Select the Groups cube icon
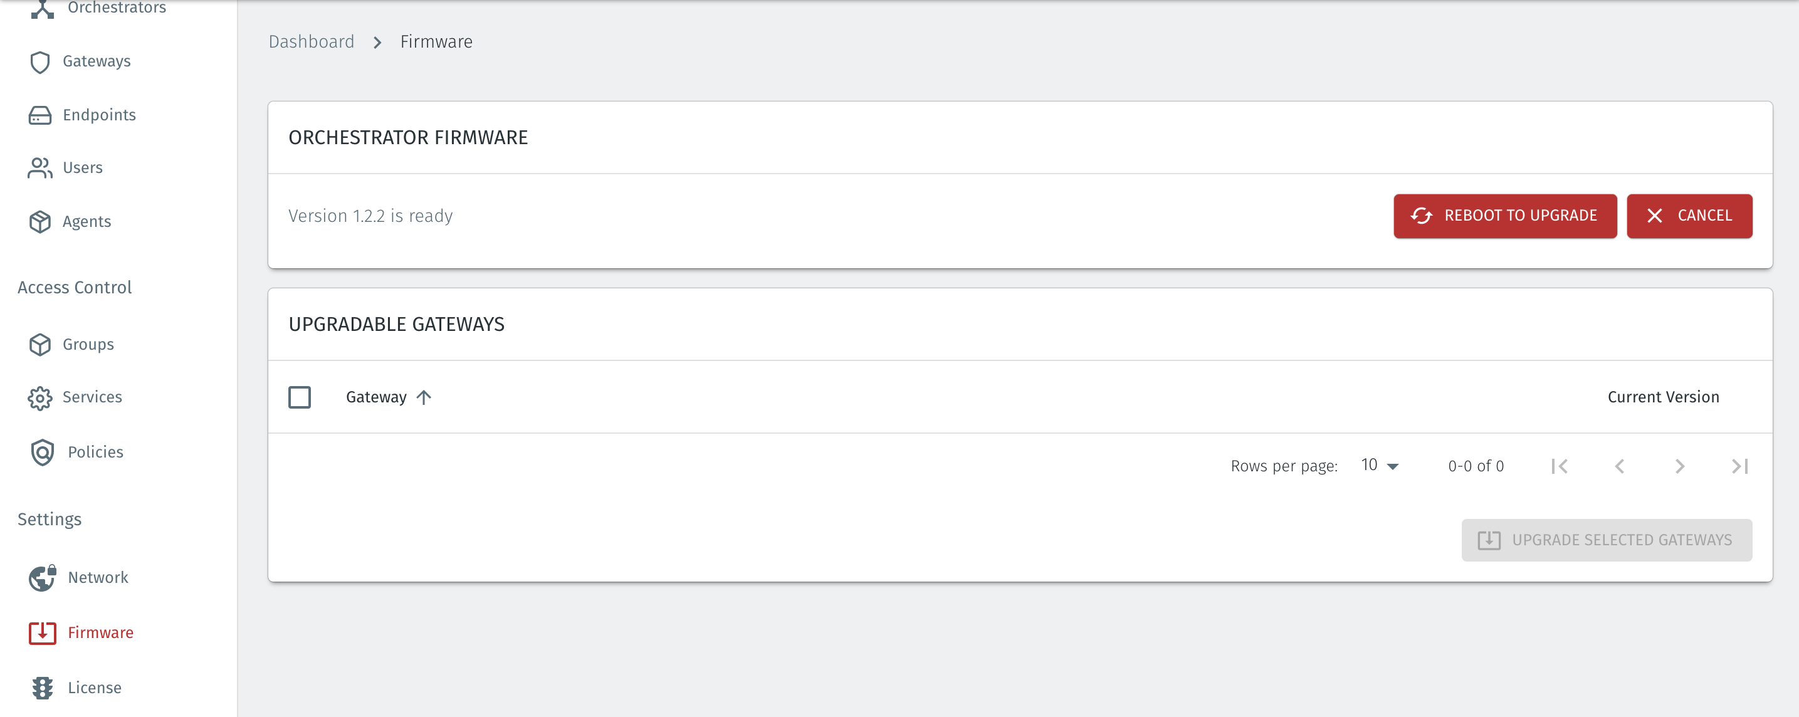The width and height of the screenshot is (1799, 717). [40, 344]
